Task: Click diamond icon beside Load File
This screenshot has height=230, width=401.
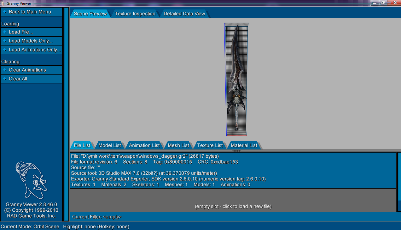Action: pos(5,32)
